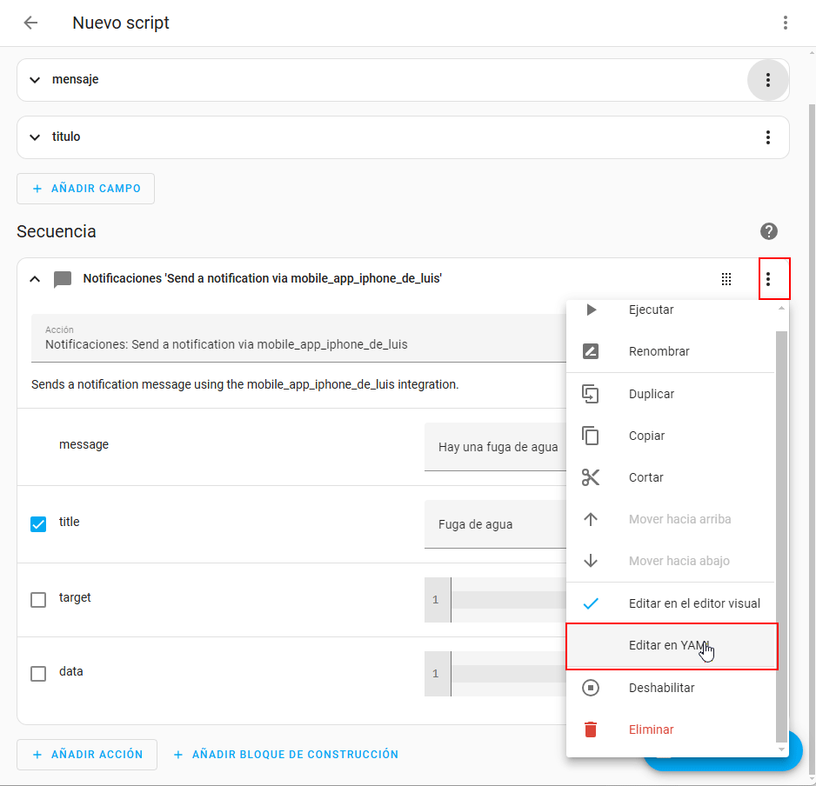Expand the titulo field section

coord(35,137)
